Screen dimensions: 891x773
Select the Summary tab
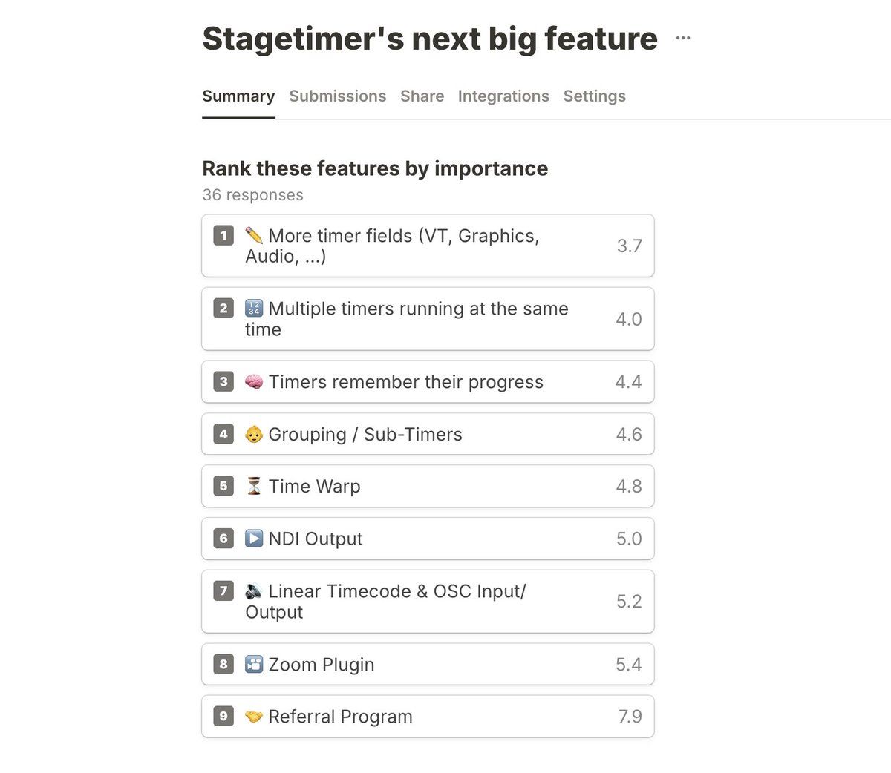pyautogui.click(x=238, y=96)
